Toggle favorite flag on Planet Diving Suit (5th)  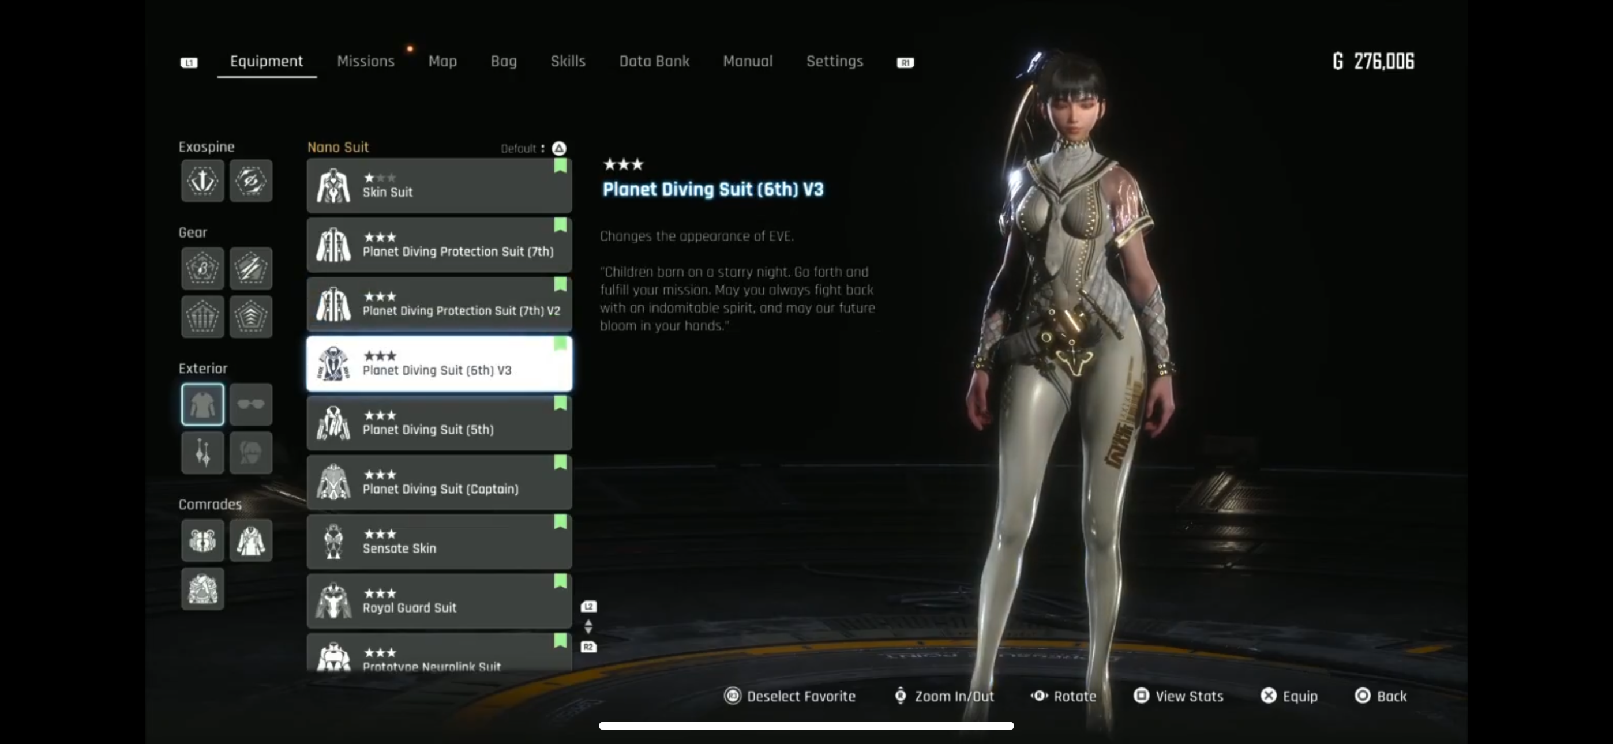tap(560, 403)
